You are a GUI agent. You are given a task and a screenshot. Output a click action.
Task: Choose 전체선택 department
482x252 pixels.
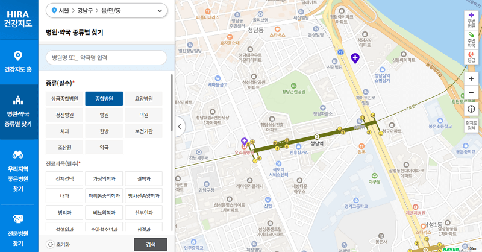click(64, 179)
